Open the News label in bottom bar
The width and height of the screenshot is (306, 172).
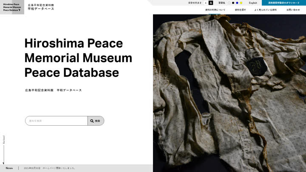(x=9, y=168)
